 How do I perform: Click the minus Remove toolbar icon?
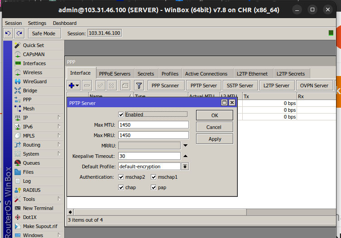tap(87, 86)
